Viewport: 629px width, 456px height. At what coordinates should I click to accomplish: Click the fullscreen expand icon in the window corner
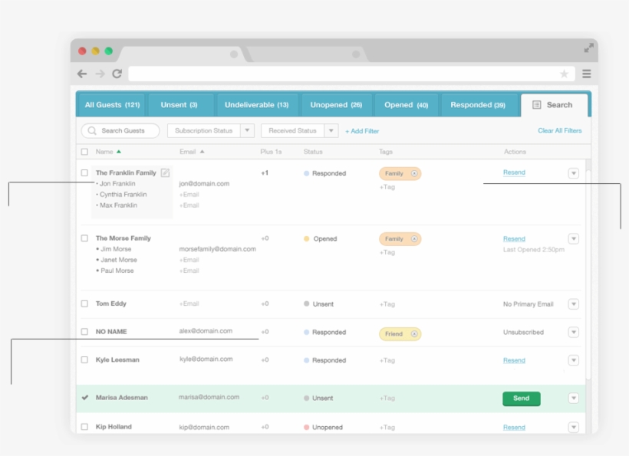[588, 48]
